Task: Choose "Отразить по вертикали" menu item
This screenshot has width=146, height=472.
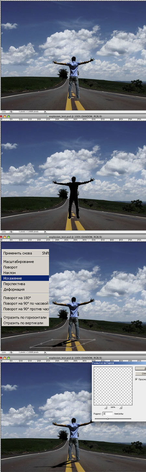Action: [x=25, y=323]
